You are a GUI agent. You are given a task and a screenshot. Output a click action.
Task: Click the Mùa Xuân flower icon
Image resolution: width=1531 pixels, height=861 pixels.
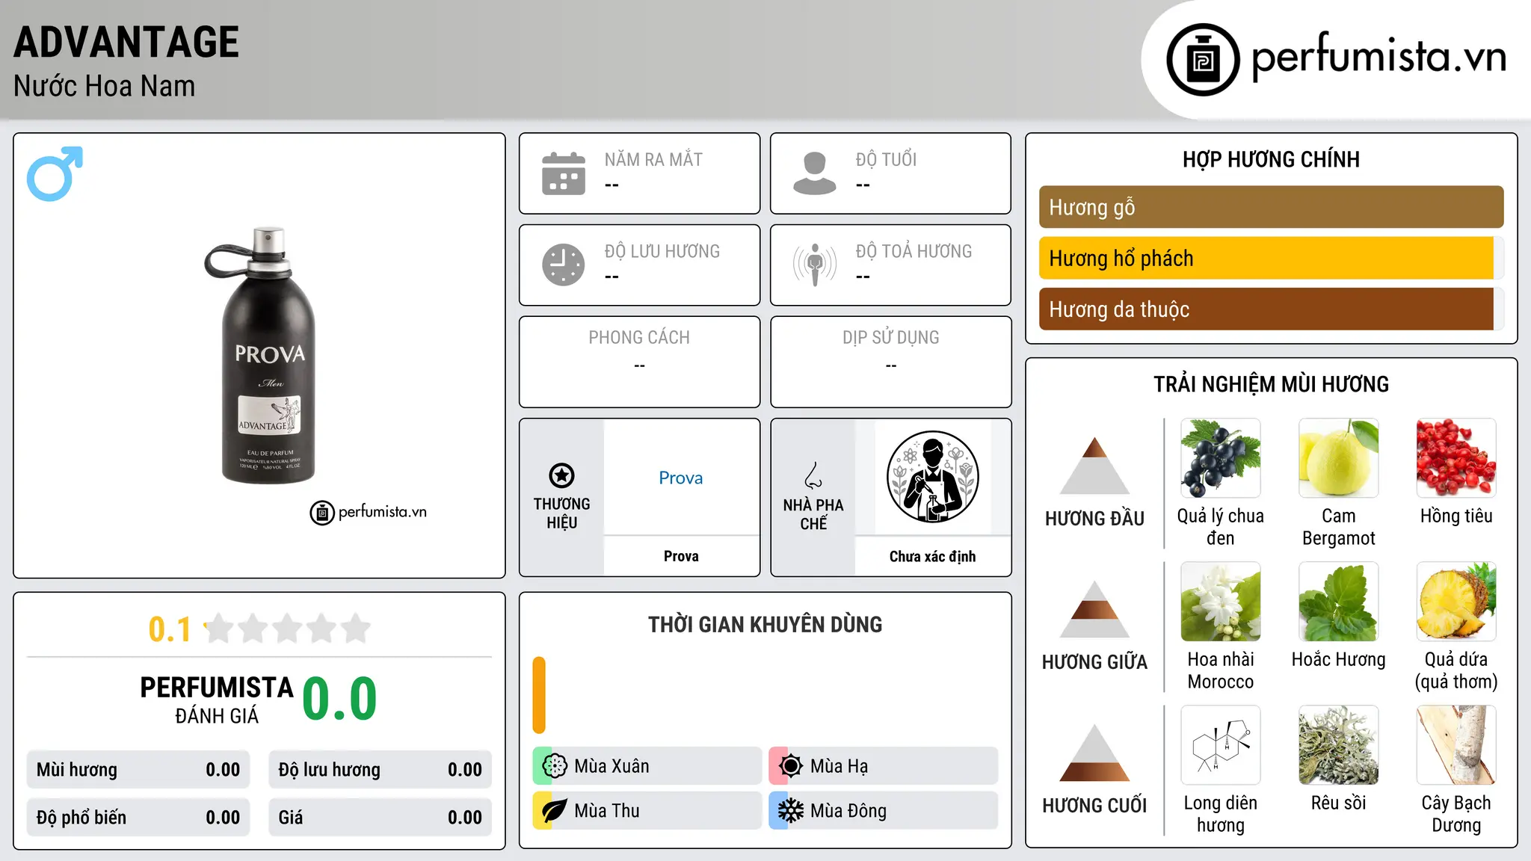555,766
